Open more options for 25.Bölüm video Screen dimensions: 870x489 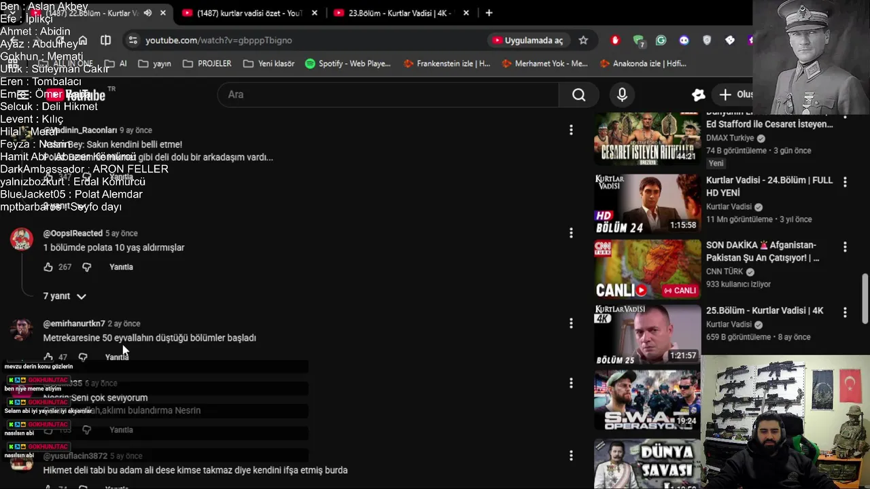click(845, 312)
